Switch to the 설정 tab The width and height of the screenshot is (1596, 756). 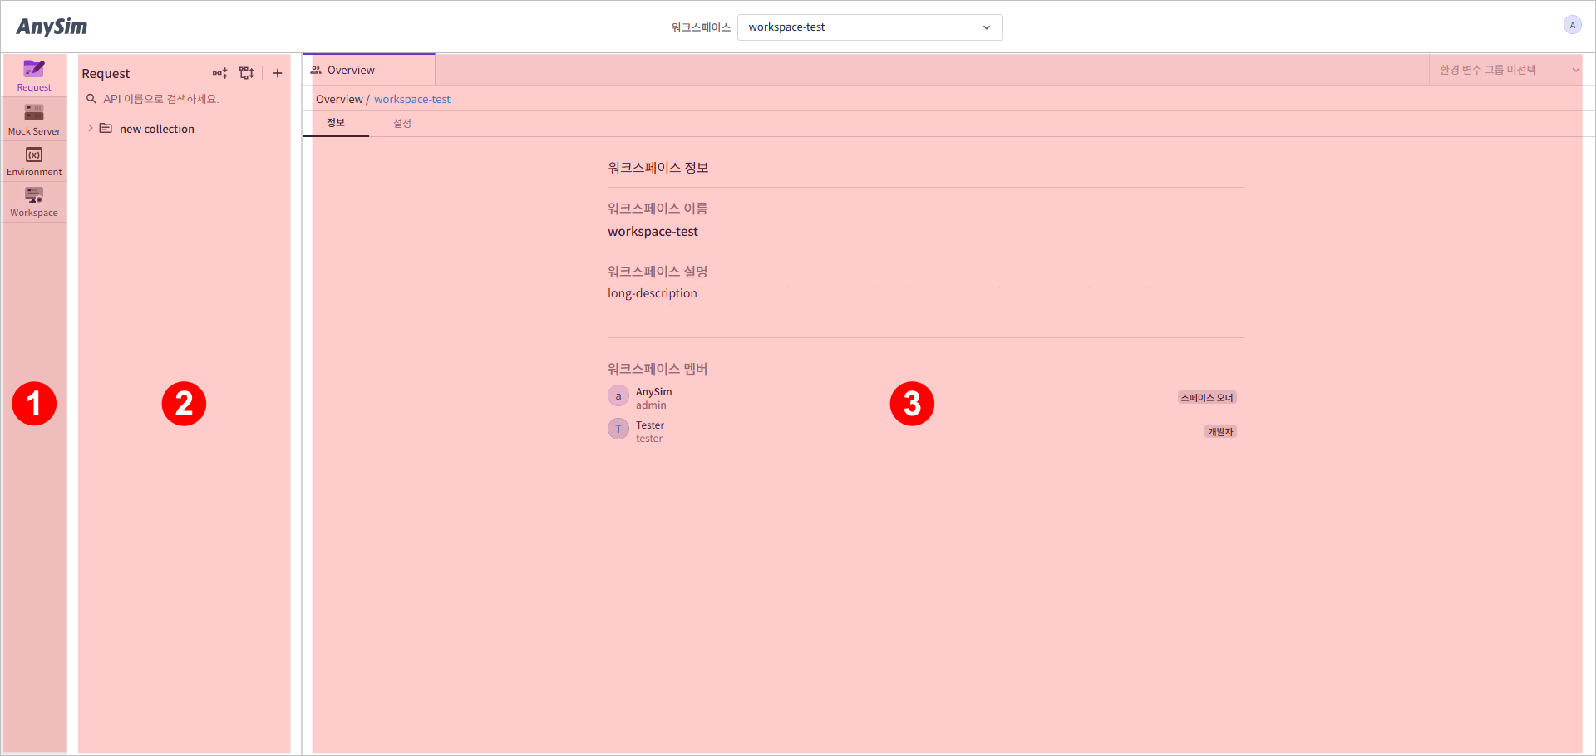402,123
